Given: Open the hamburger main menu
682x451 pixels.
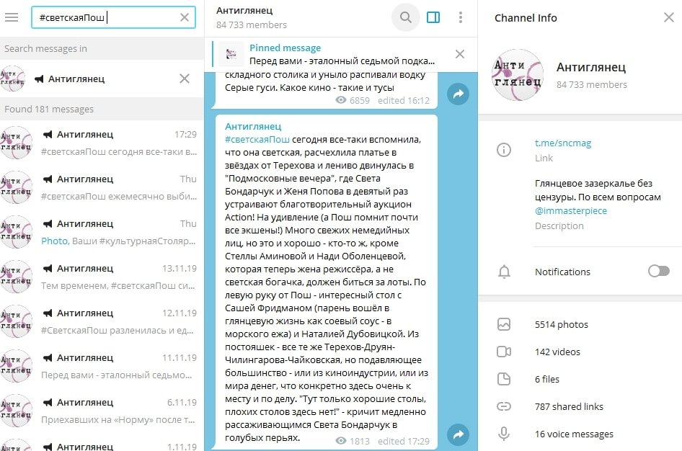Looking at the screenshot, I should pyautogui.click(x=12, y=17).
